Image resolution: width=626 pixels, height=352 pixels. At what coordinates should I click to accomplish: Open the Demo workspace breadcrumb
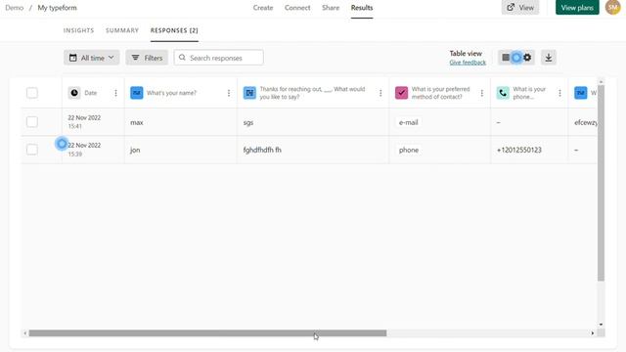coord(14,8)
